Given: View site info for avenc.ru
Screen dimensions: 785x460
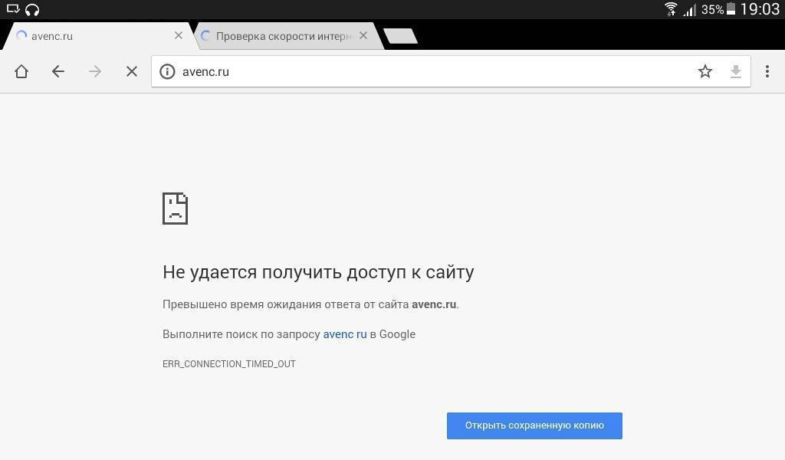Looking at the screenshot, I should (167, 71).
